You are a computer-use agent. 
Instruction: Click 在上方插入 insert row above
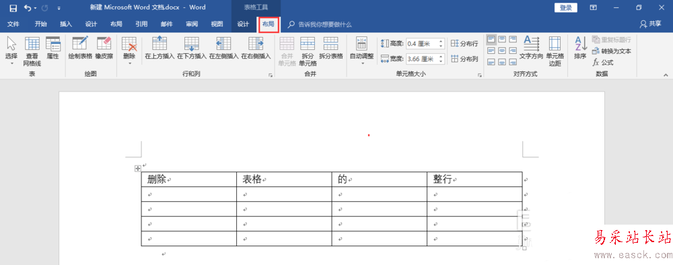click(160, 48)
